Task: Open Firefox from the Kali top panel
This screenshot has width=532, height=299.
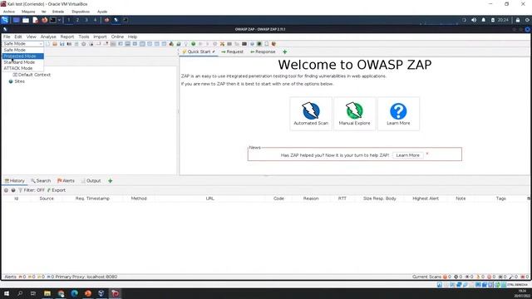Action: [44, 20]
